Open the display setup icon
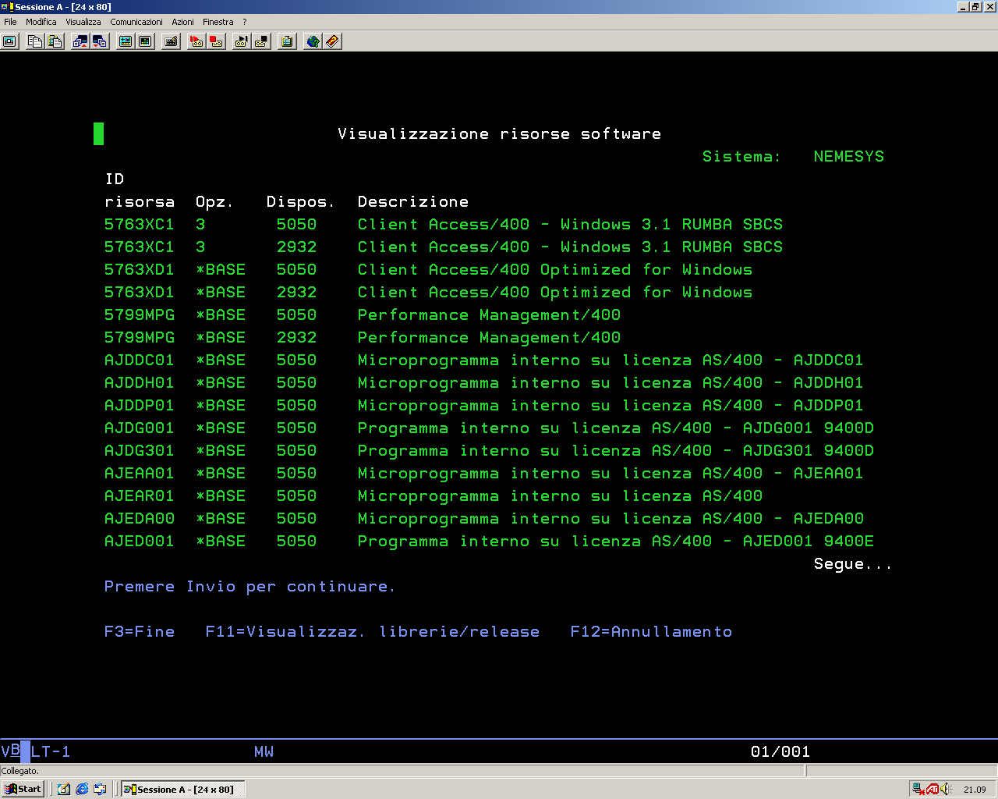Screen dimensions: 998x799 [125, 41]
